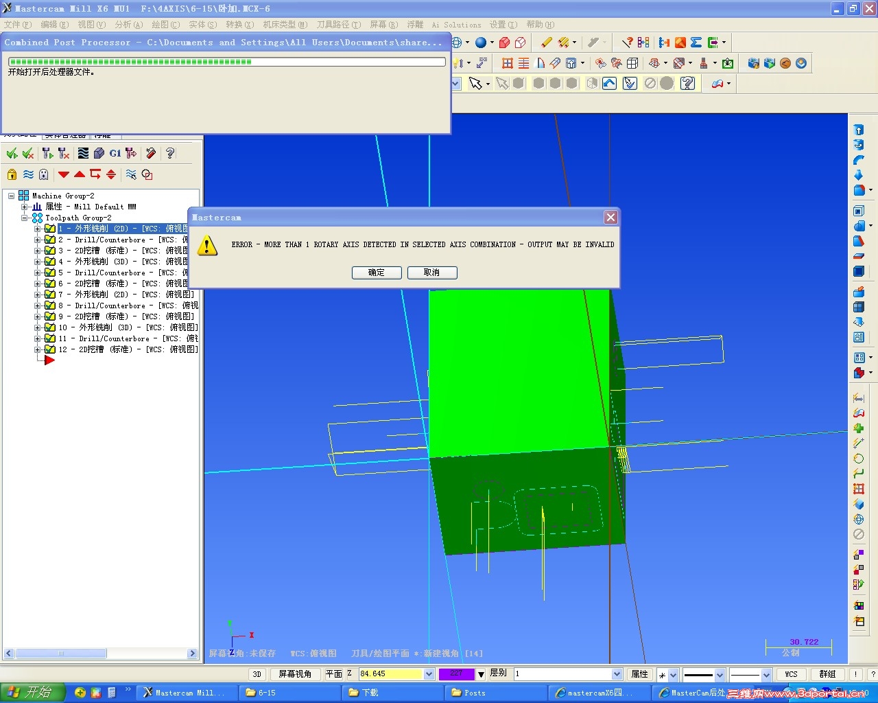Open the line style dropdown

[720, 675]
